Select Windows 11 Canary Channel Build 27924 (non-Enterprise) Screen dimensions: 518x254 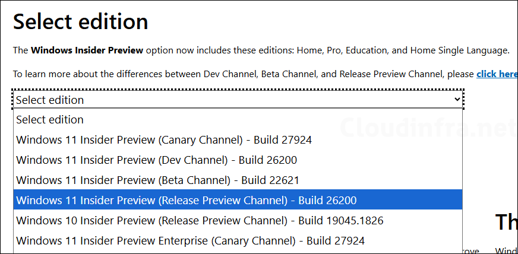point(164,140)
